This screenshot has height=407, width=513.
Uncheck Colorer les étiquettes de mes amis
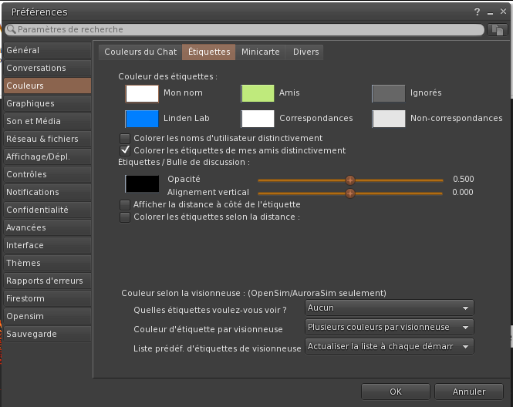click(125, 150)
